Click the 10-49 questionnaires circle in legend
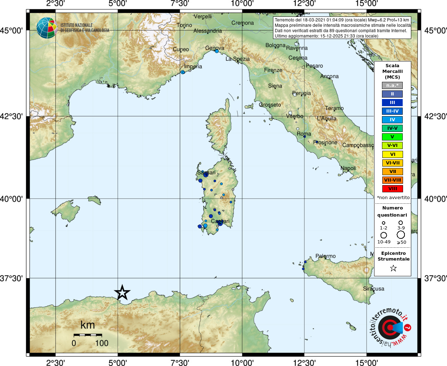447x366 pixels. click(384, 235)
